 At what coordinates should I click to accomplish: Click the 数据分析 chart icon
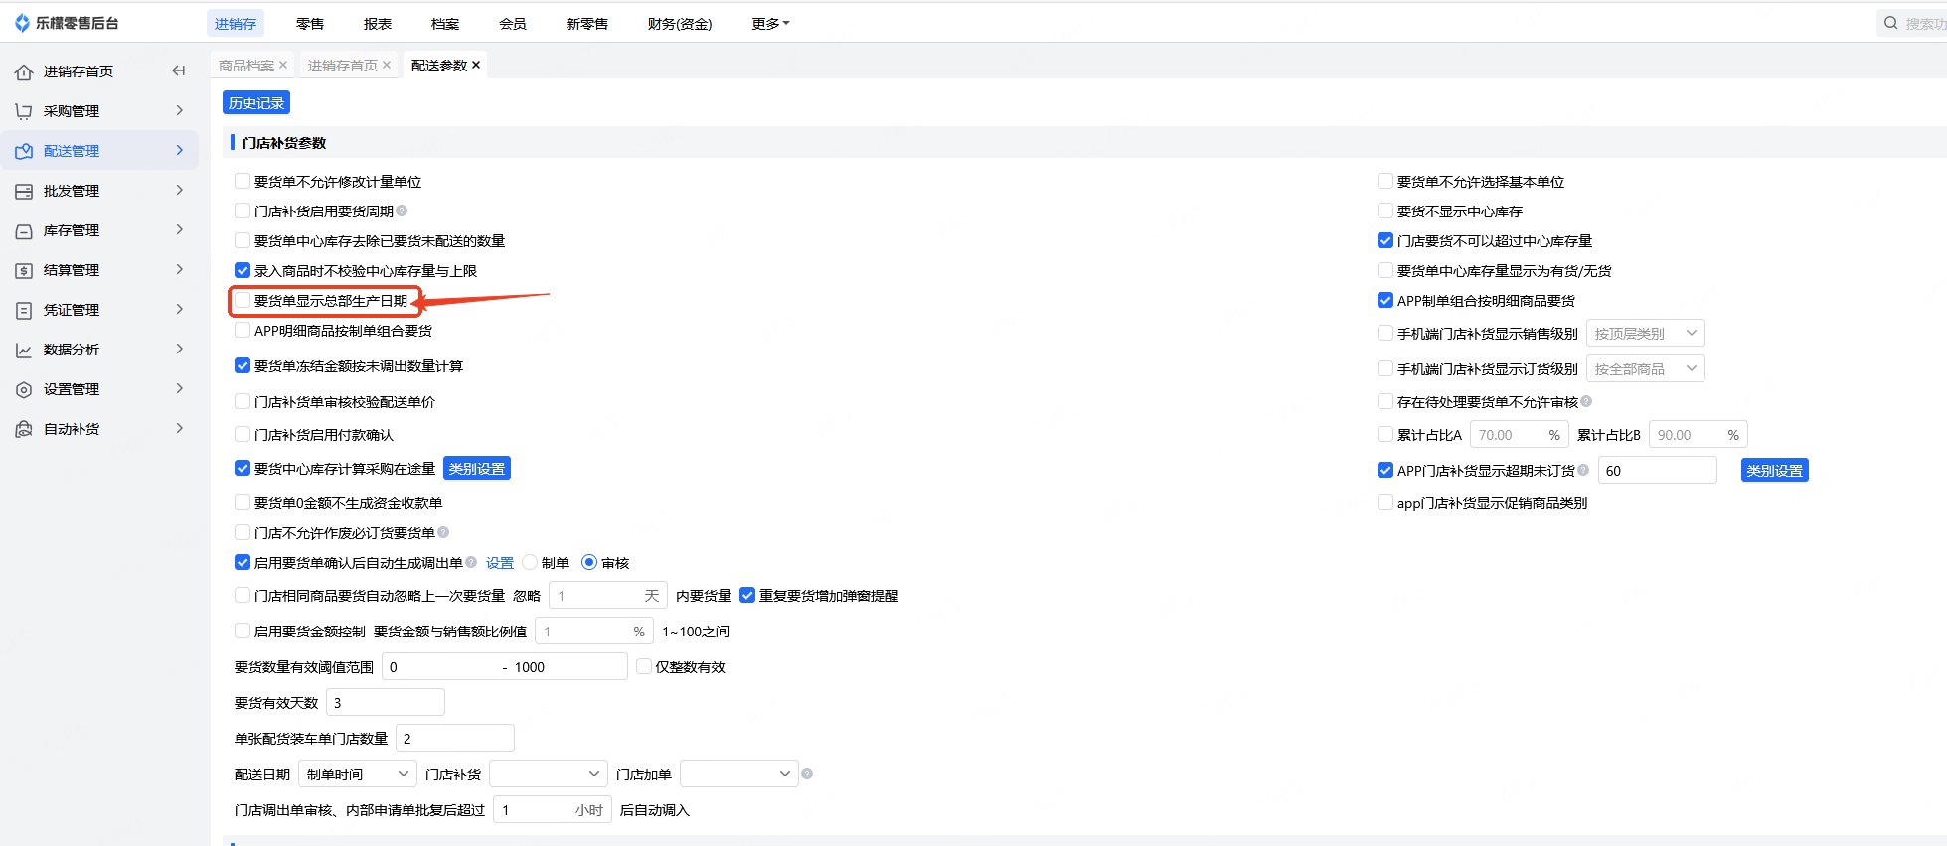[x=24, y=351]
